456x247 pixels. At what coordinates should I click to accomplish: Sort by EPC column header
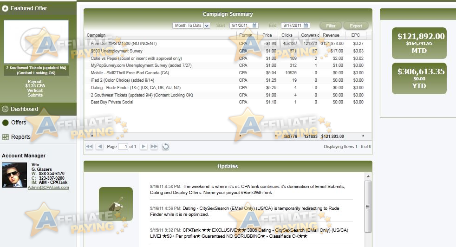click(355, 35)
